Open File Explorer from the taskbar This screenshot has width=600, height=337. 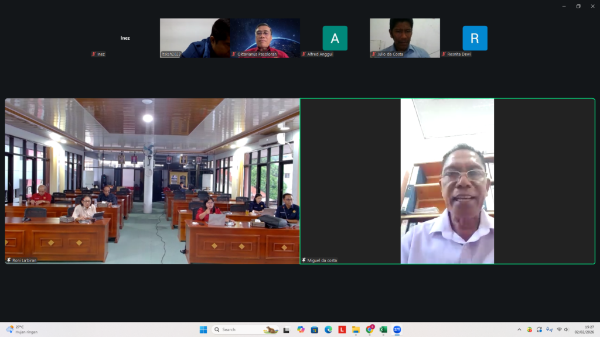[356, 329]
